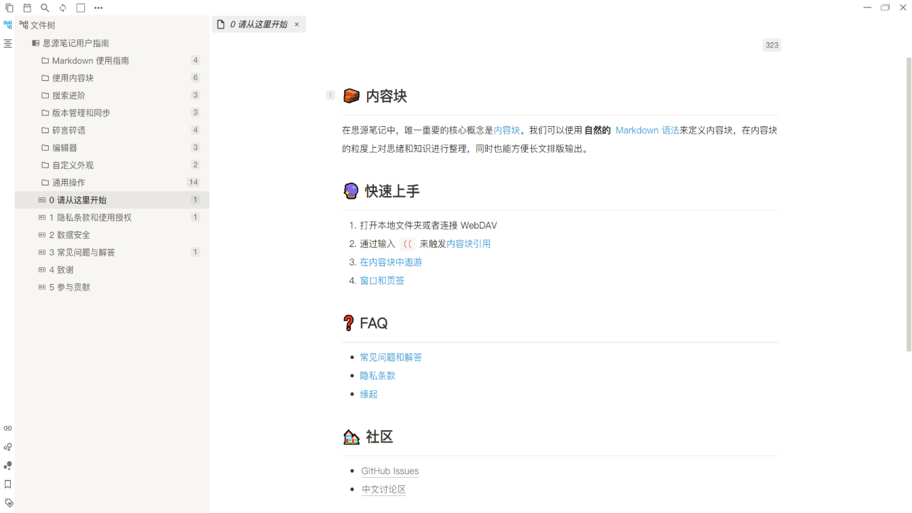Screen dimensions: 912x513
Task: Visit the GitHub Issues link
Action: tap(390, 471)
